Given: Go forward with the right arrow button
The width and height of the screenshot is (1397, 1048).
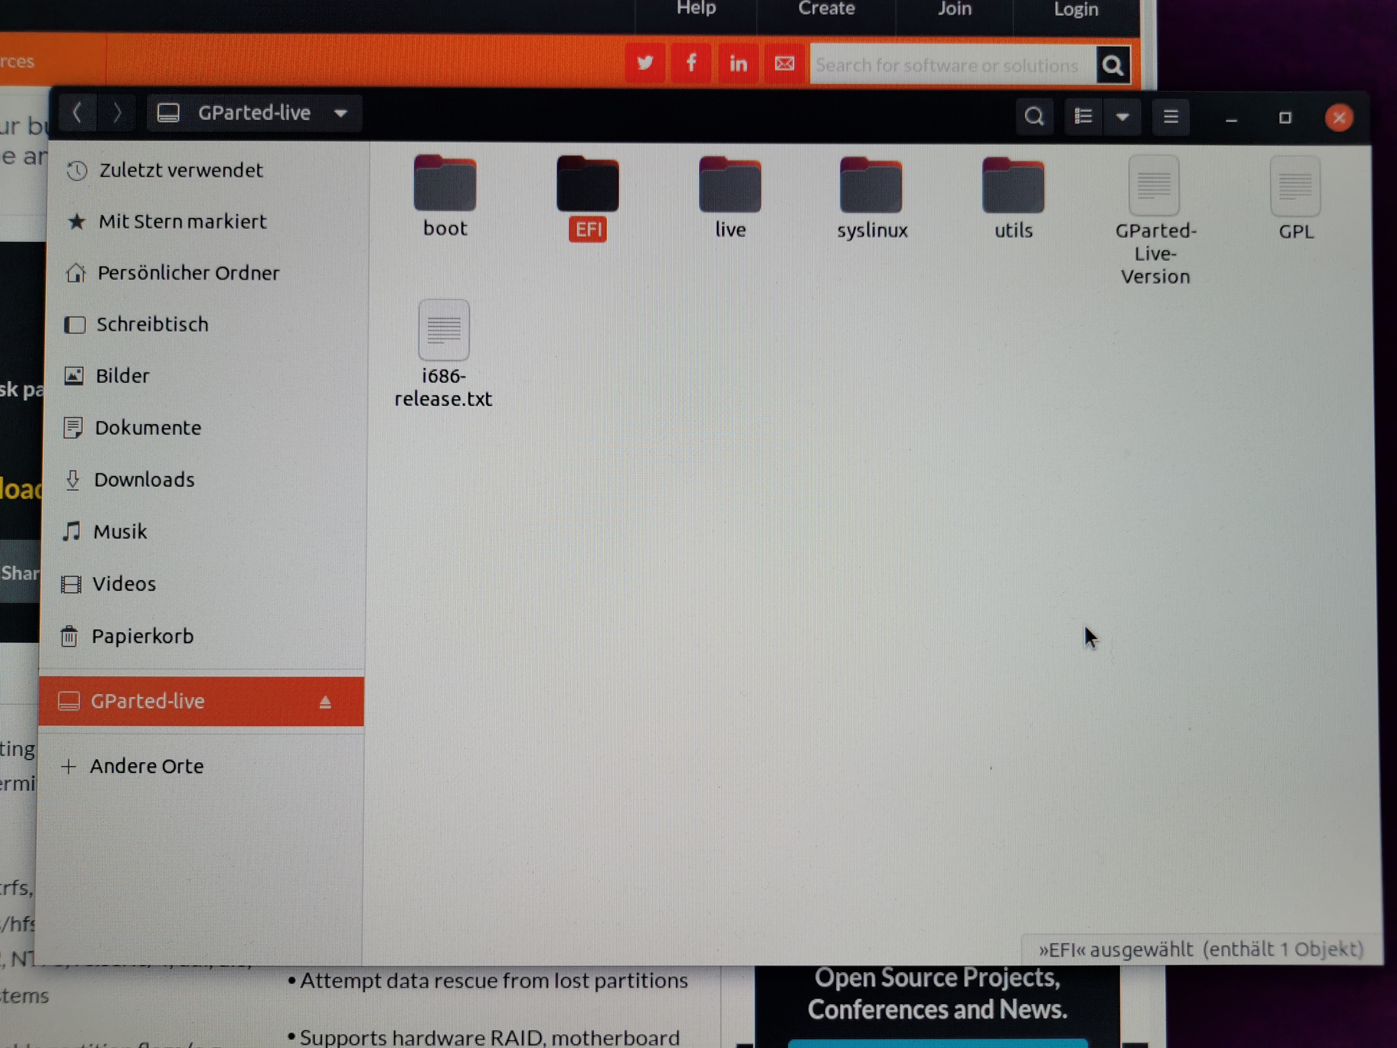Looking at the screenshot, I should [117, 113].
